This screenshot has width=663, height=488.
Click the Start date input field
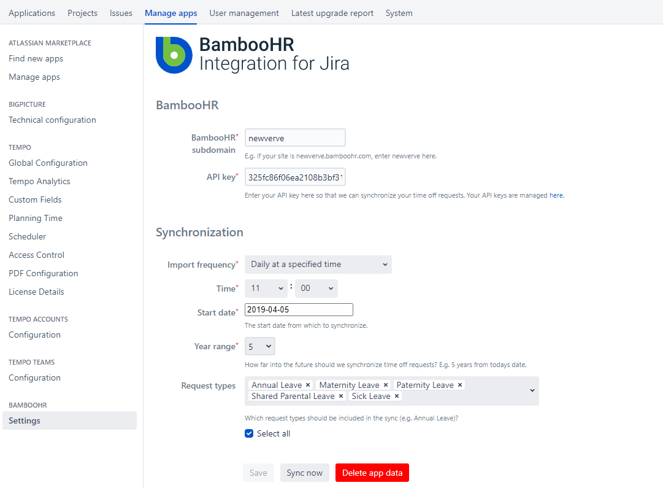pyautogui.click(x=299, y=310)
